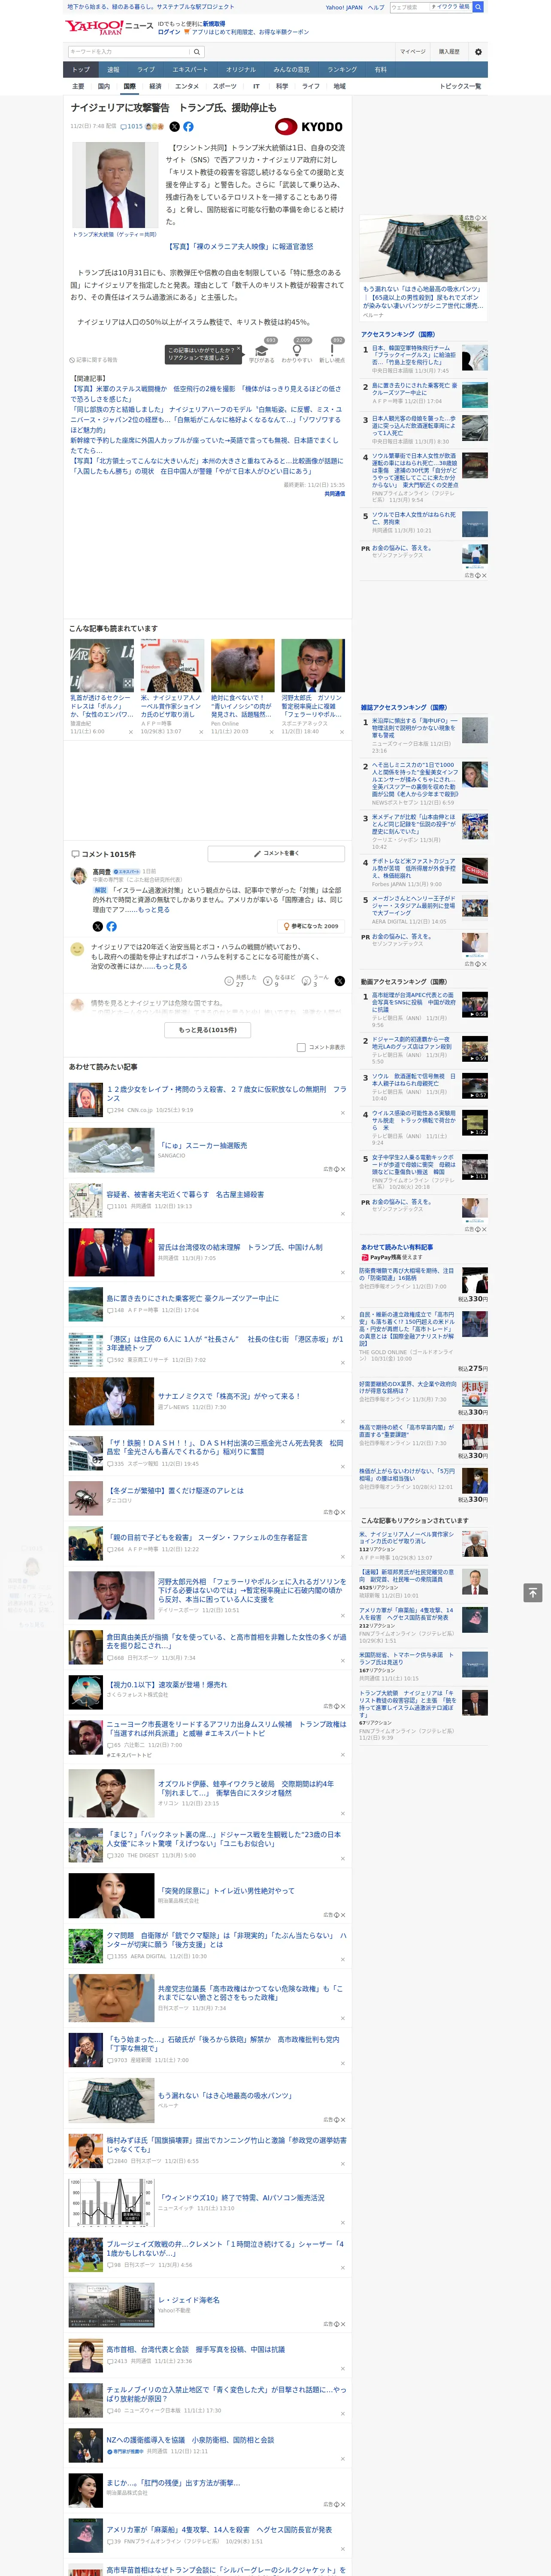
Task: Click the scroll-to-top arrow button
Action: click(x=532, y=1592)
